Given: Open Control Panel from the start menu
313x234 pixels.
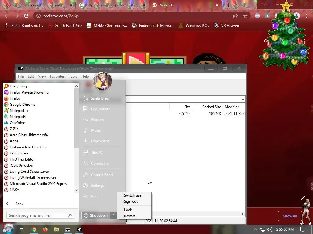Looking at the screenshot, I should pyautogui.click(x=102, y=175).
